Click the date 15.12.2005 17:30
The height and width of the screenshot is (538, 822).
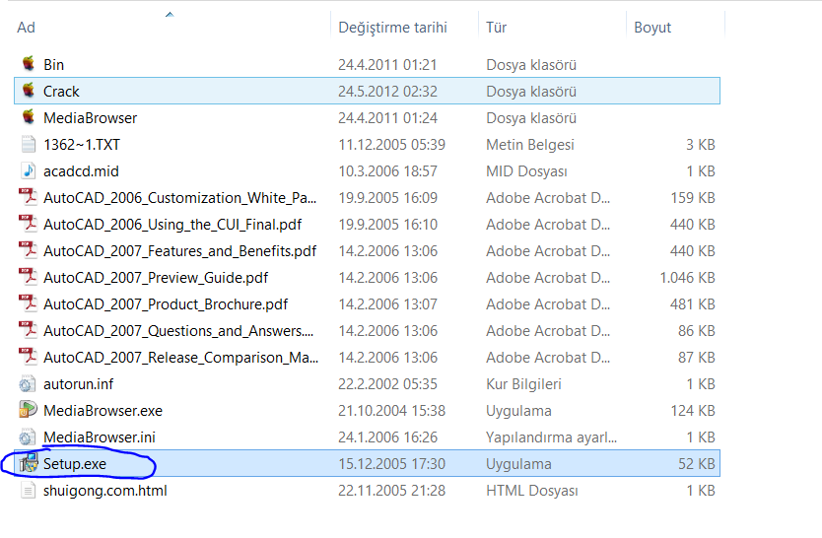[x=391, y=464]
